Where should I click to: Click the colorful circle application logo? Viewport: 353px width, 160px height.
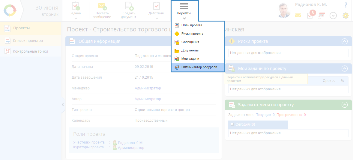pyautogui.click(x=10, y=10)
